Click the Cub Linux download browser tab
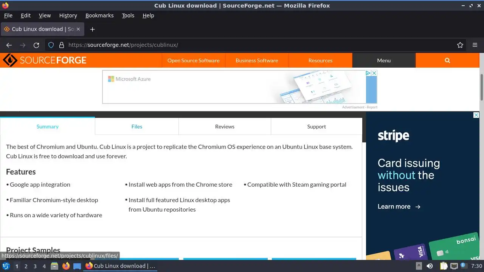The width and height of the screenshot is (484, 272). click(x=42, y=29)
